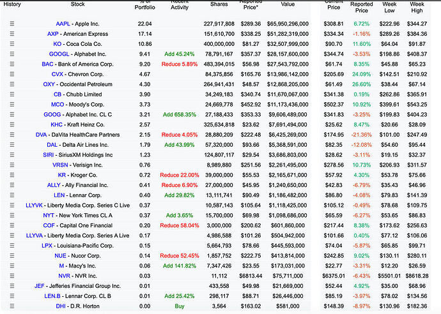This screenshot has width=441, height=314.
Task: Open history icon for Nucor Corp. row
Action: (12, 255)
